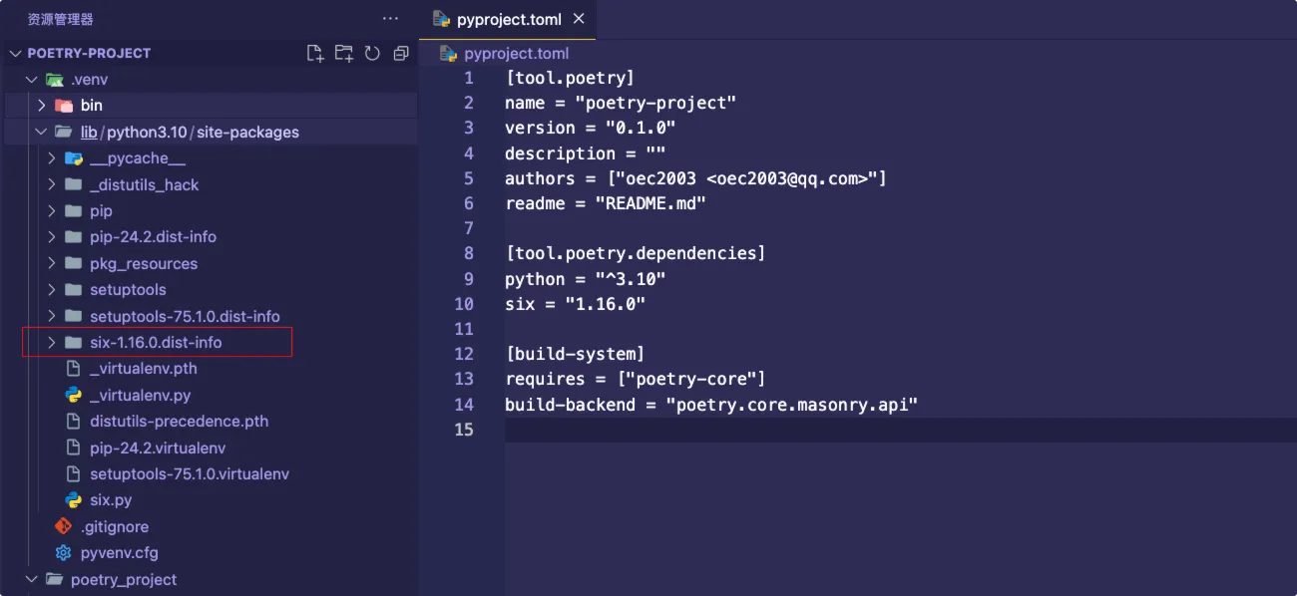The width and height of the screenshot is (1297, 596).
Task: Click line 'six = "1.16.0"' in editor
Action: point(575,304)
